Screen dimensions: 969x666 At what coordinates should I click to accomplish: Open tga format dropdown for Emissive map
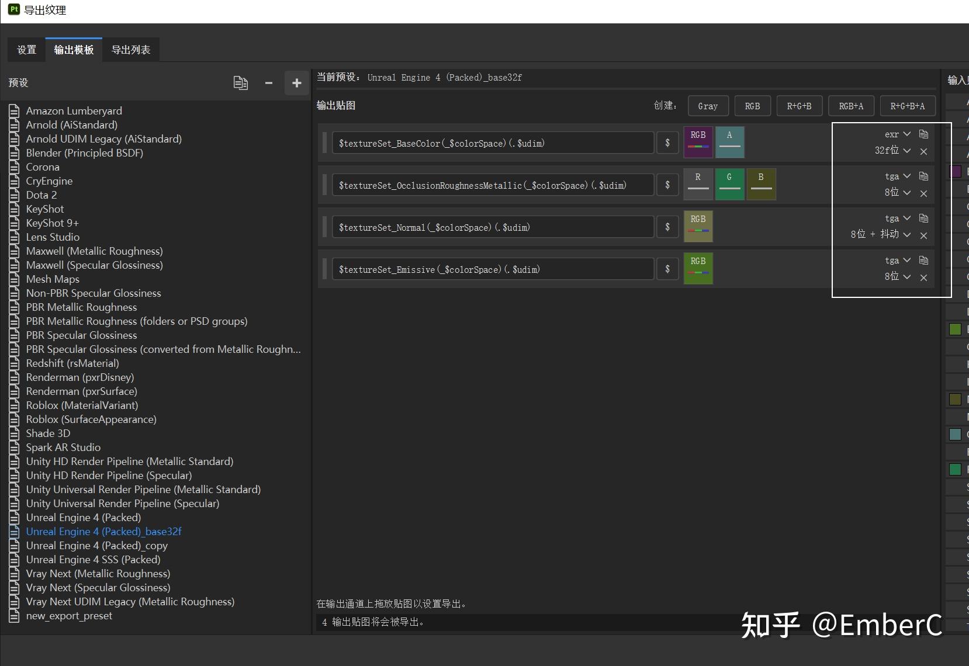pyautogui.click(x=896, y=260)
